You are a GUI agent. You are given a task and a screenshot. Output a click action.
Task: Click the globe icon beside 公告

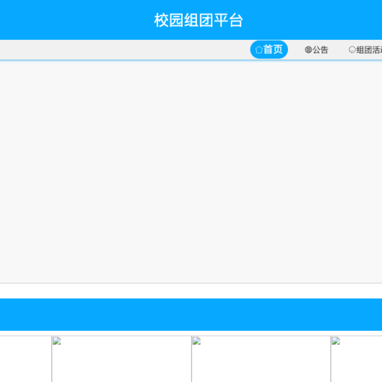point(308,50)
